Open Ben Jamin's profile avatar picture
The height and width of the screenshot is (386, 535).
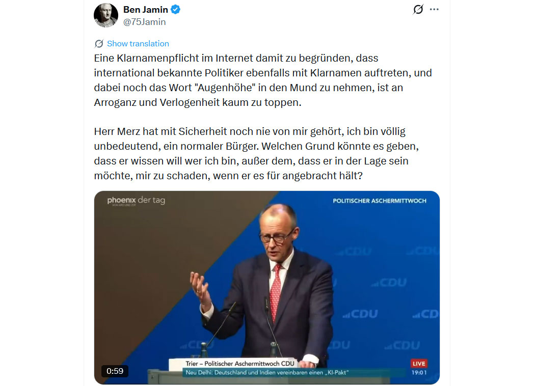106,15
